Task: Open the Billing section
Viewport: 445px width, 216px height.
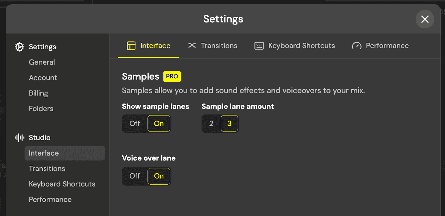Action: click(38, 93)
